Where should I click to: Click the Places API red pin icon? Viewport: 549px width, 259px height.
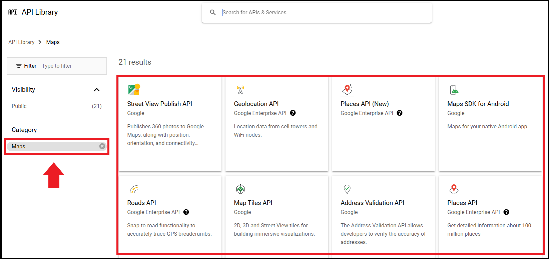[x=454, y=189]
